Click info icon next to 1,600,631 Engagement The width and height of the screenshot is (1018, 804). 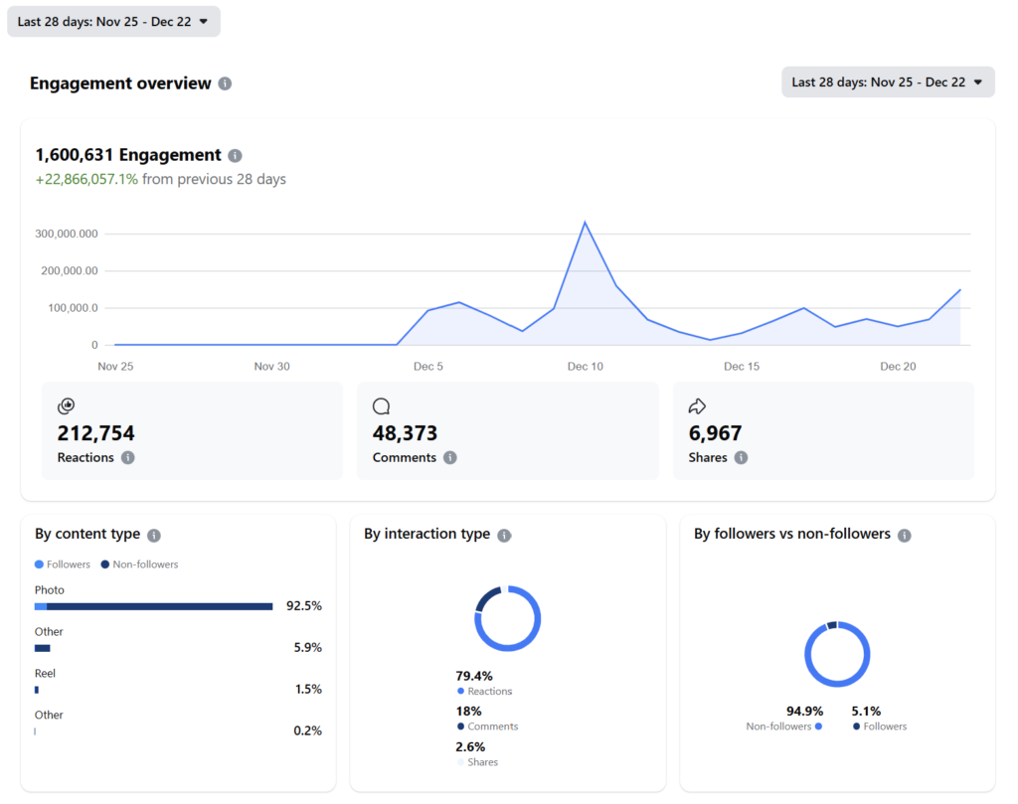click(235, 155)
